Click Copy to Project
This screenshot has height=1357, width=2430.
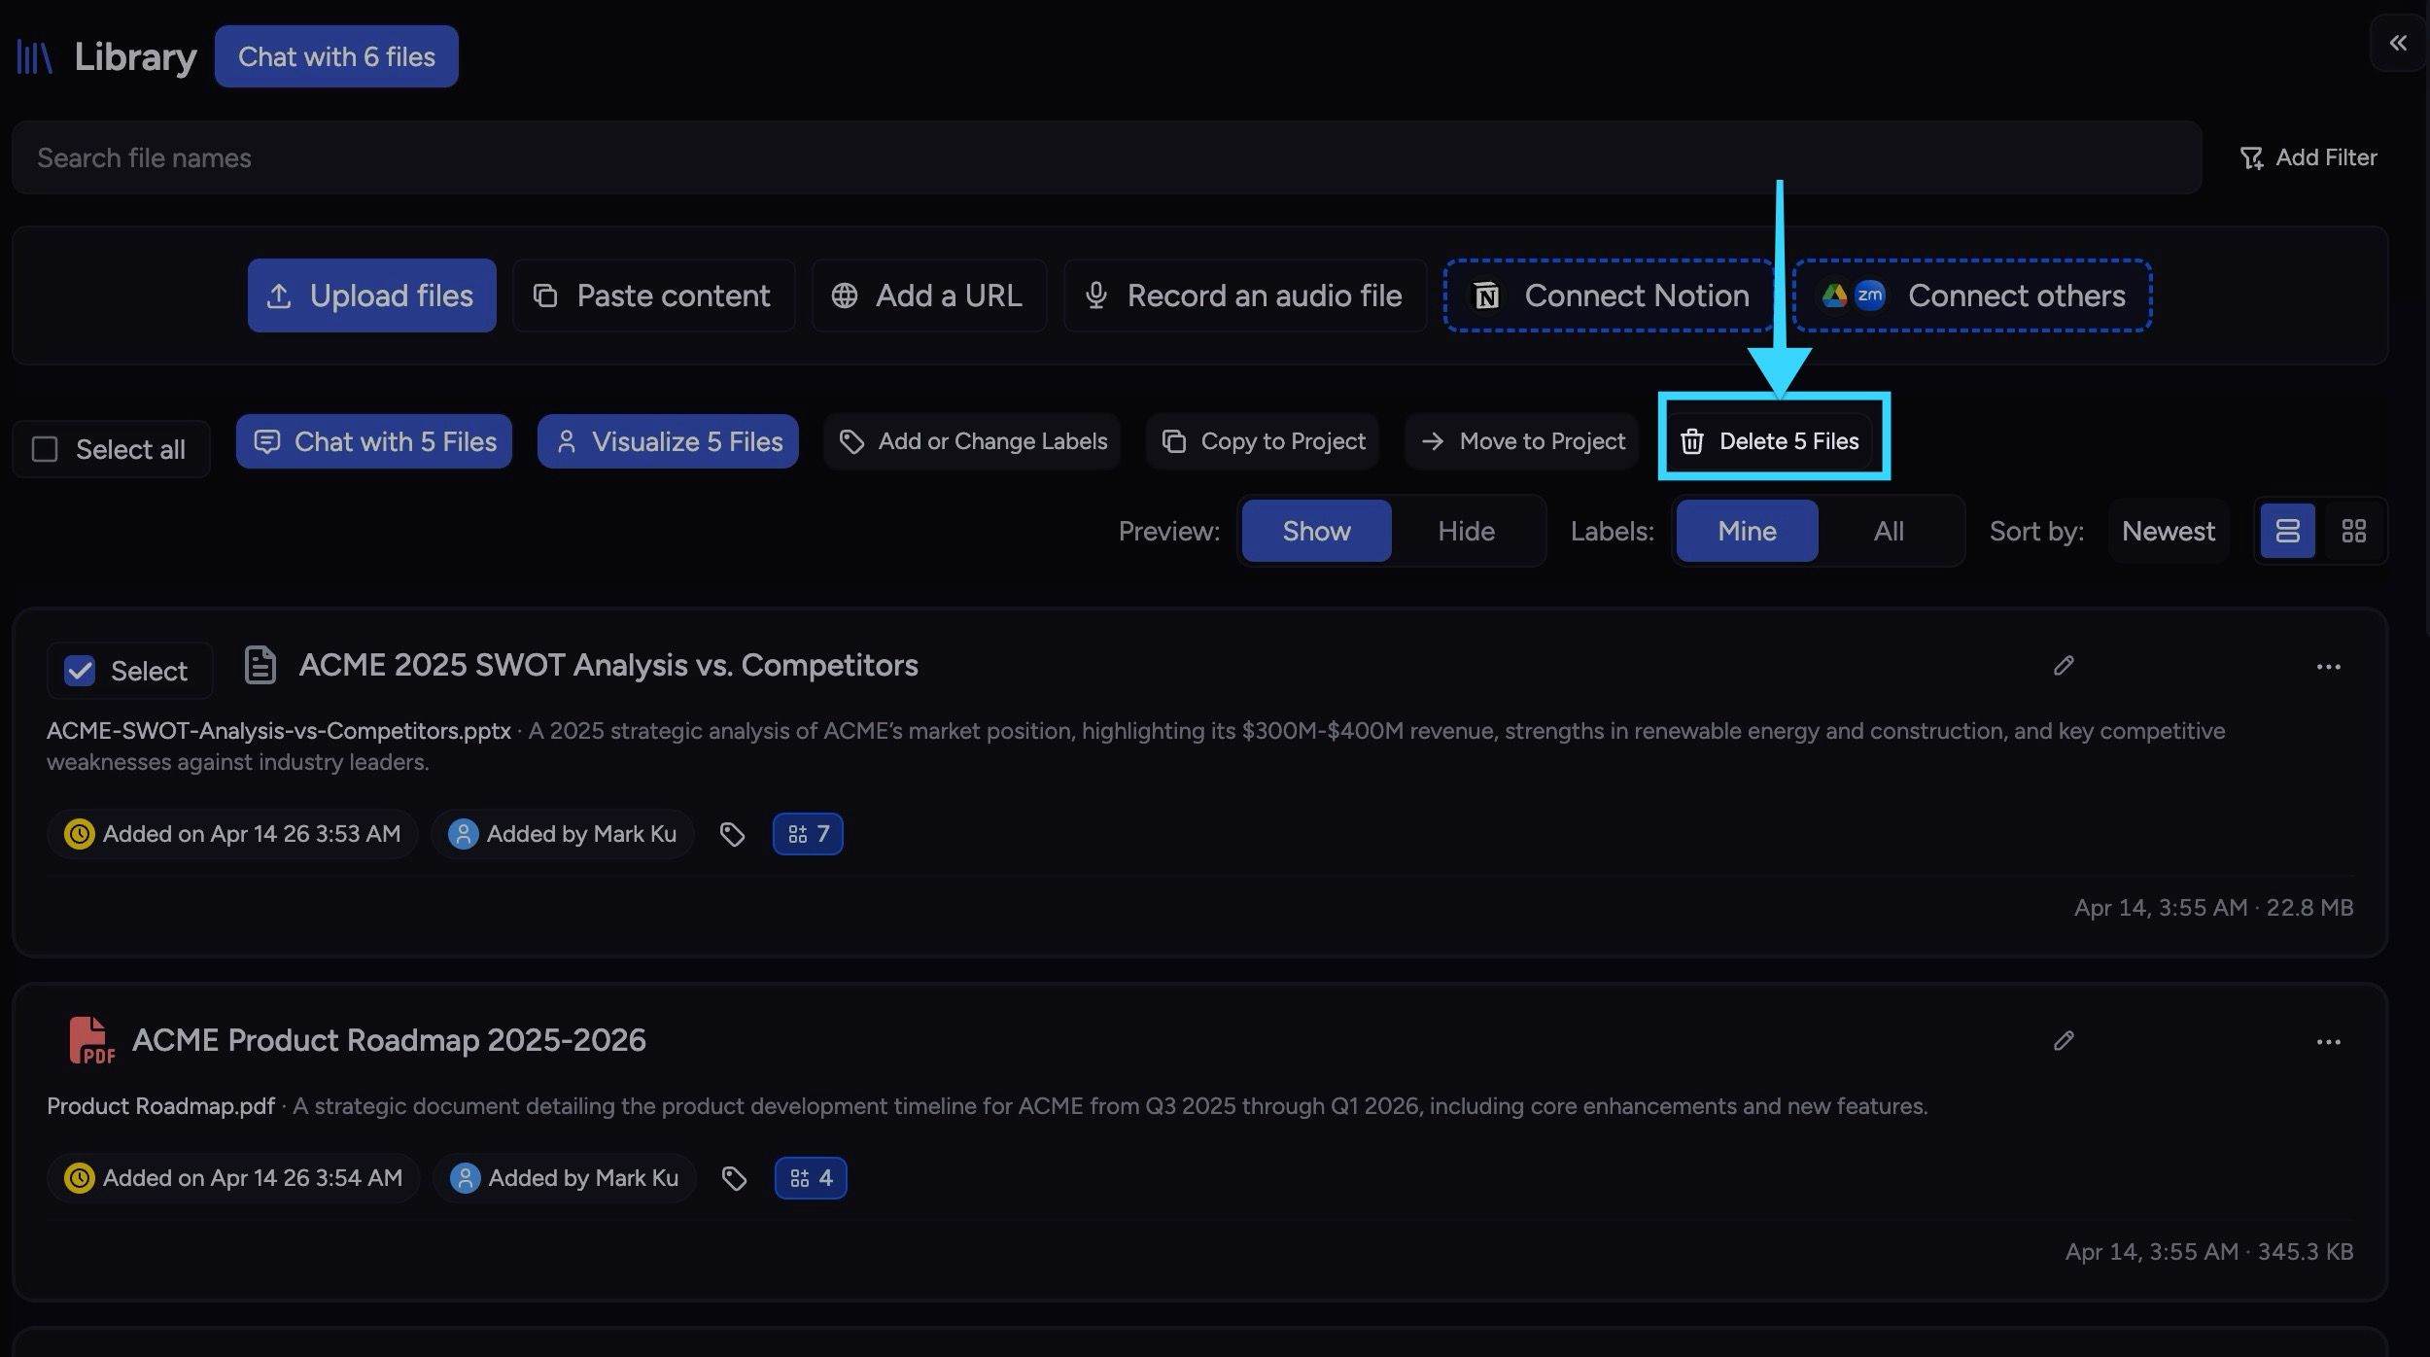click(1263, 441)
